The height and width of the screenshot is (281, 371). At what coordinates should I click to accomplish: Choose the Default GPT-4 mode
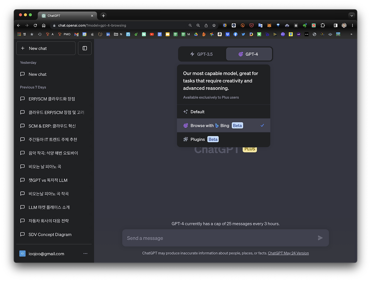[223, 112]
